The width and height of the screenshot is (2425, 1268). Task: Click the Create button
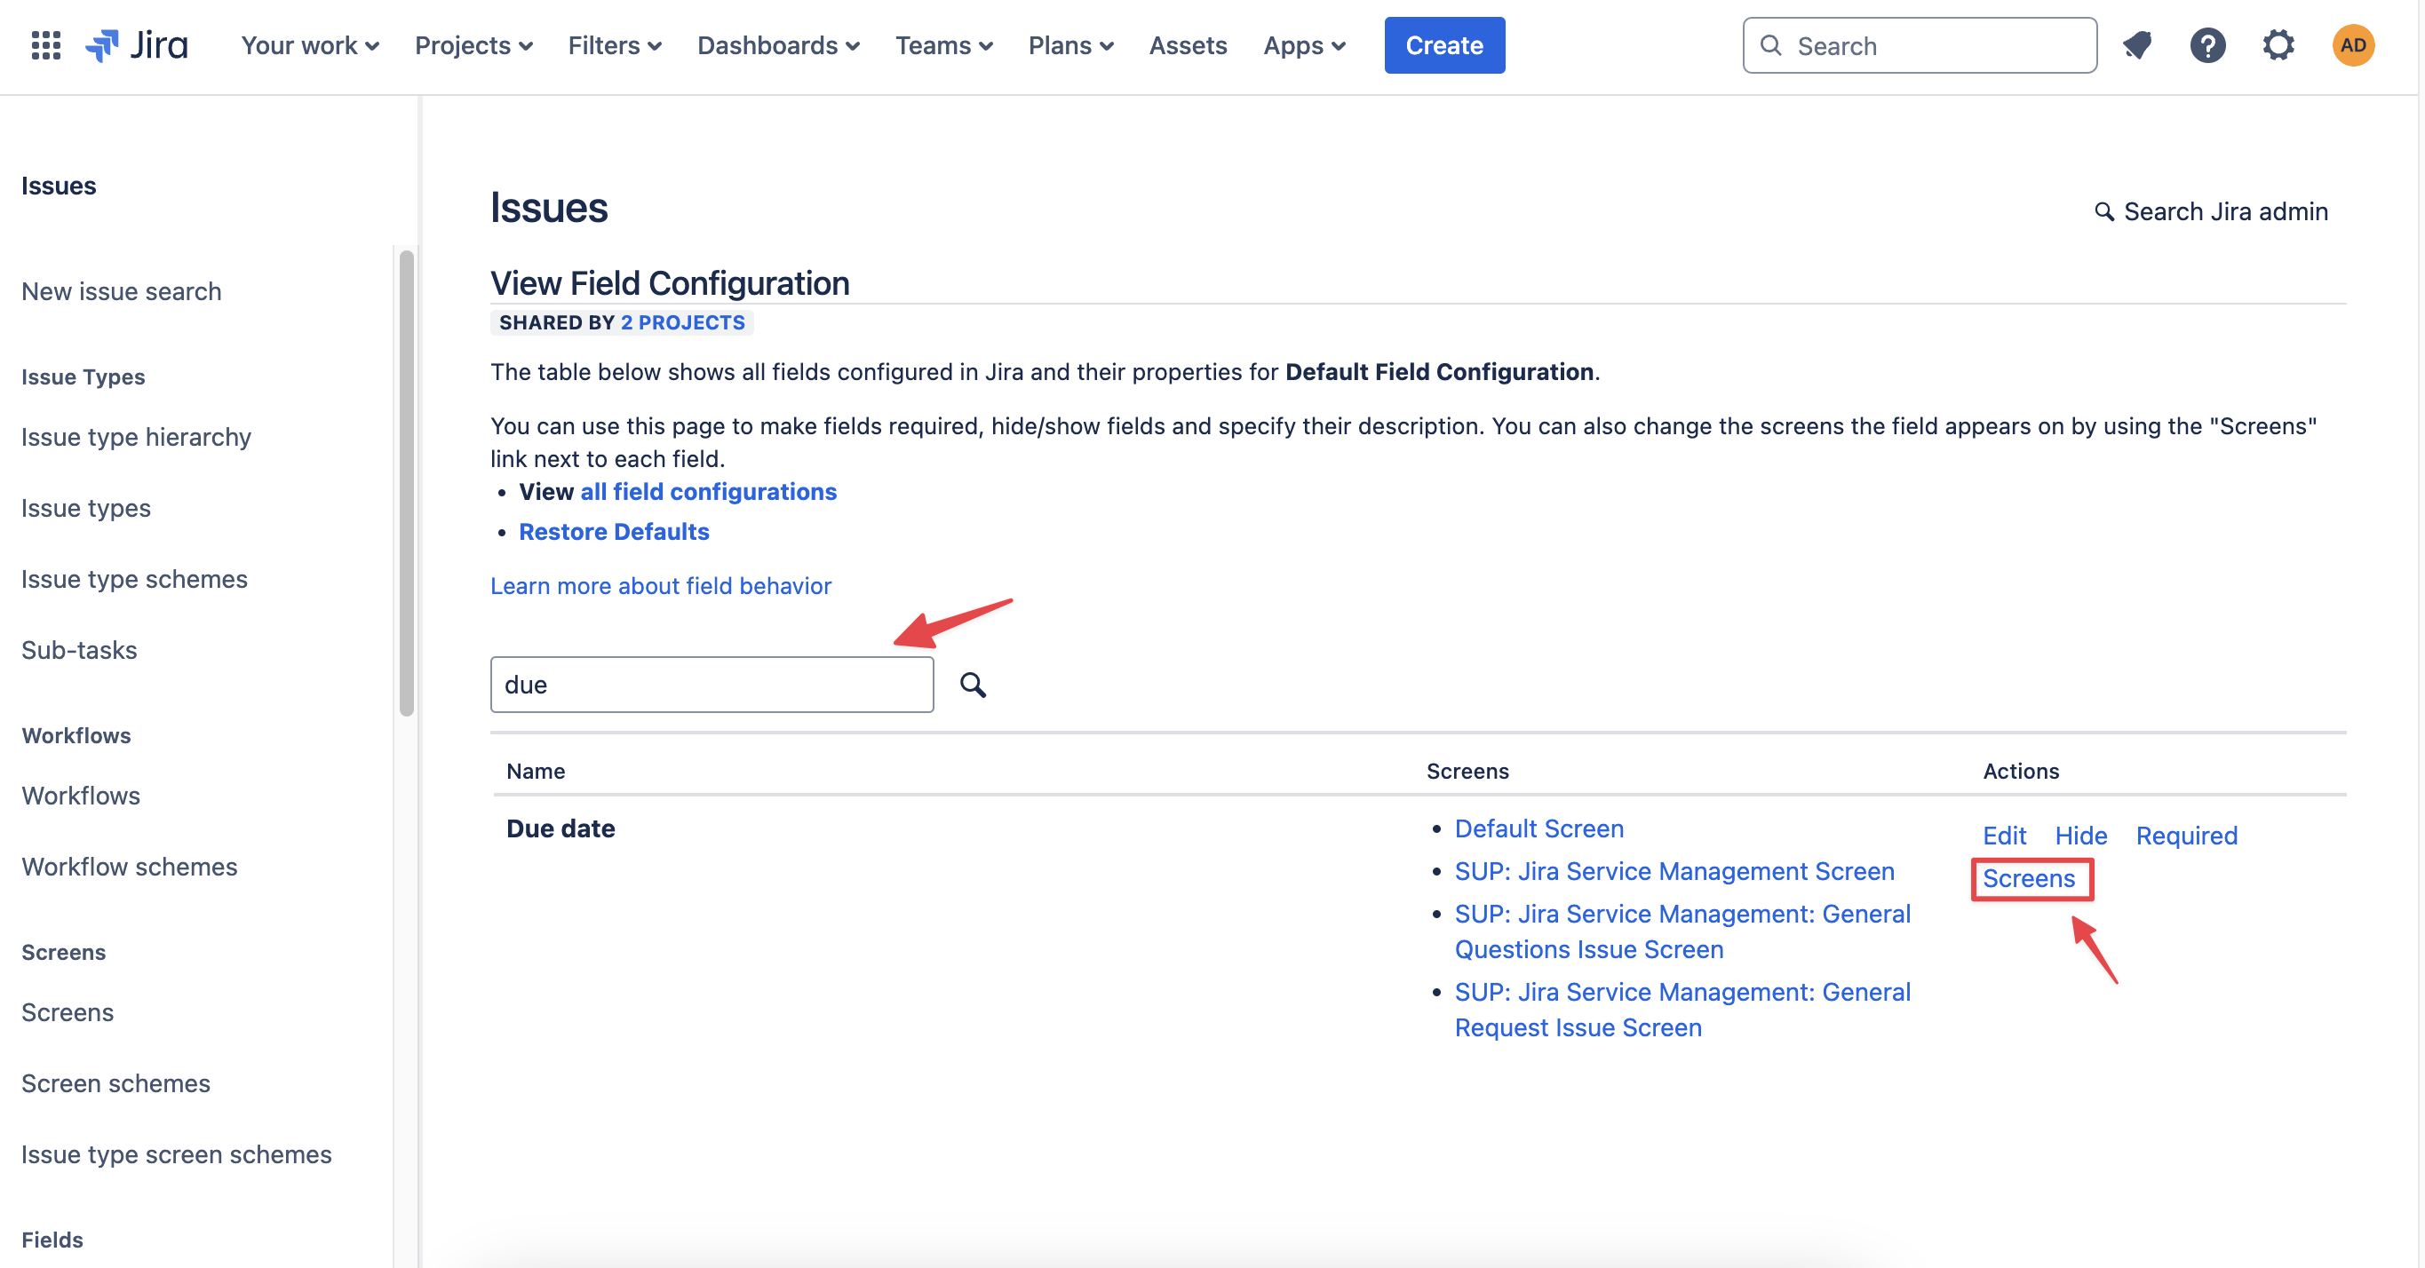pos(1443,45)
